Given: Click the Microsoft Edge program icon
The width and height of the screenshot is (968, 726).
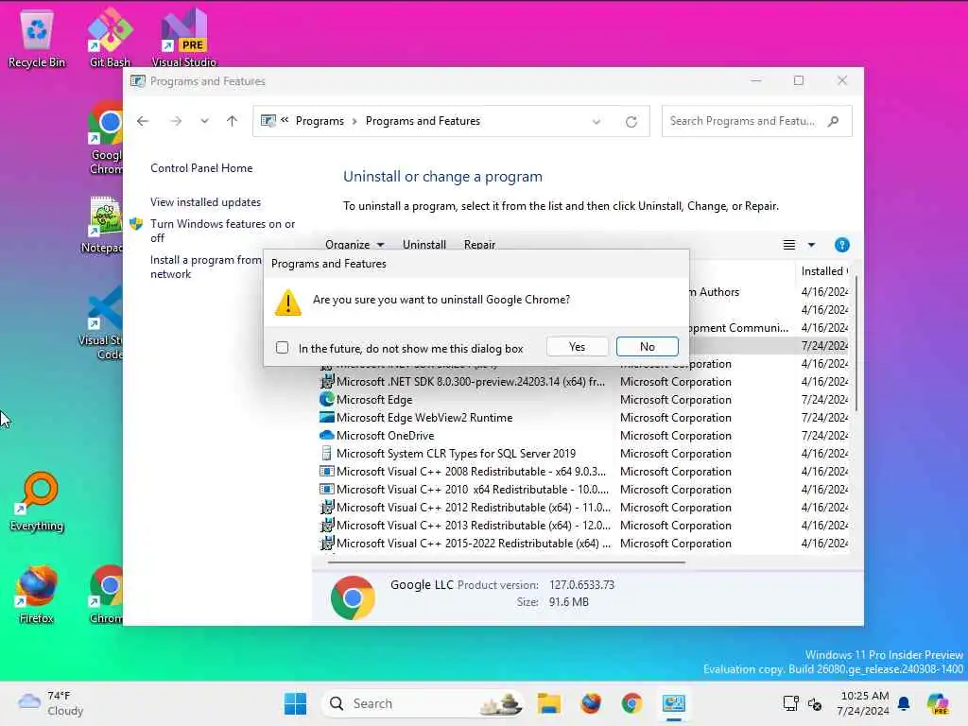Looking at the screenshot, I should (326, 400).
